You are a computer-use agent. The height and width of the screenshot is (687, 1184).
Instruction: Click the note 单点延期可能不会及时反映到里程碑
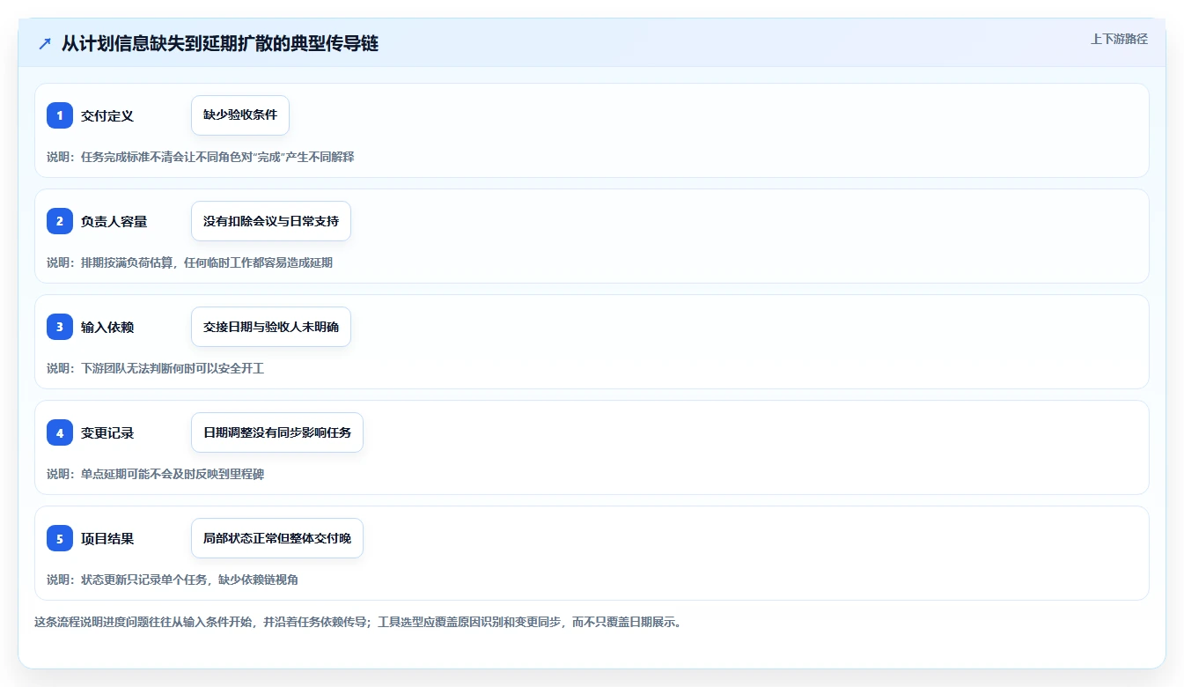coord(156,474)
